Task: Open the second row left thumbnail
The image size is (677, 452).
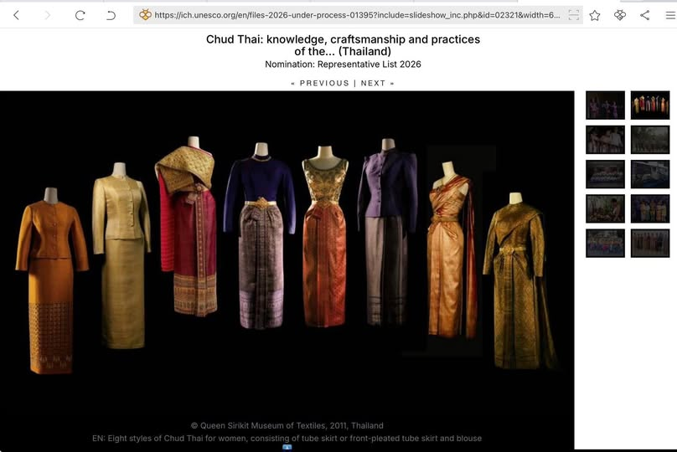Action: (x=605, y=140)
